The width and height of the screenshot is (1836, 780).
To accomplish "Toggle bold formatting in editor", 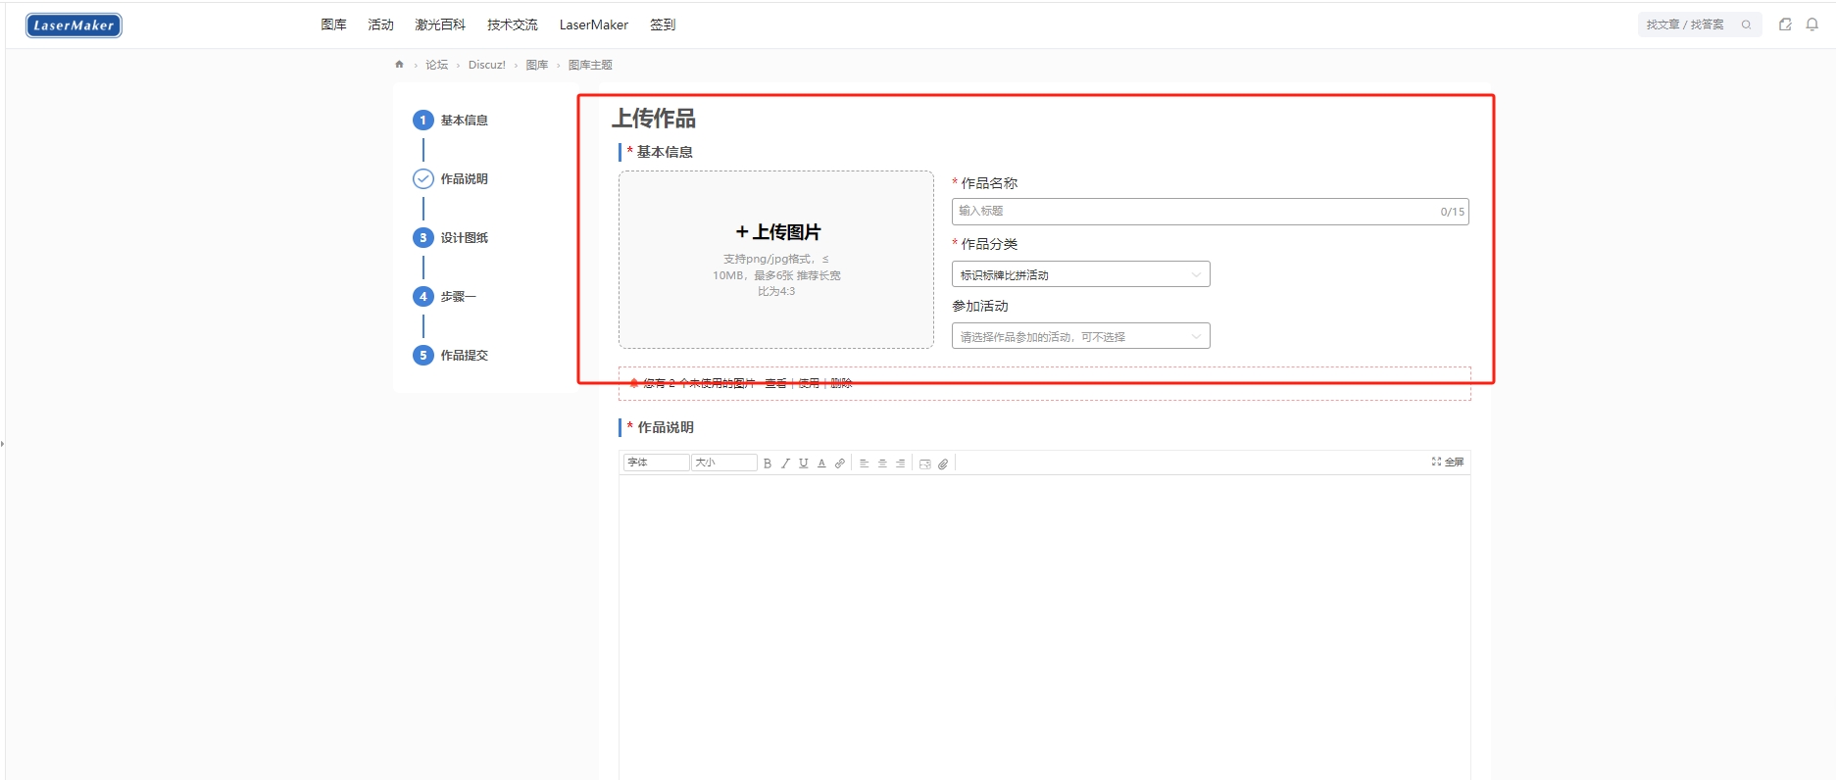I will pyautogui.click(x=768, y=463).
